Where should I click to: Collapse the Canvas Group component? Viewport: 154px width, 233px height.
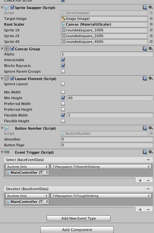click(2, 49)
